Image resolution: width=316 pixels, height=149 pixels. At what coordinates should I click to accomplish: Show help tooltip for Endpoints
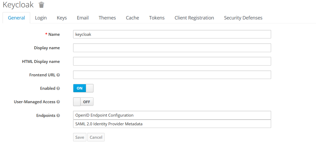click(58, 115)
